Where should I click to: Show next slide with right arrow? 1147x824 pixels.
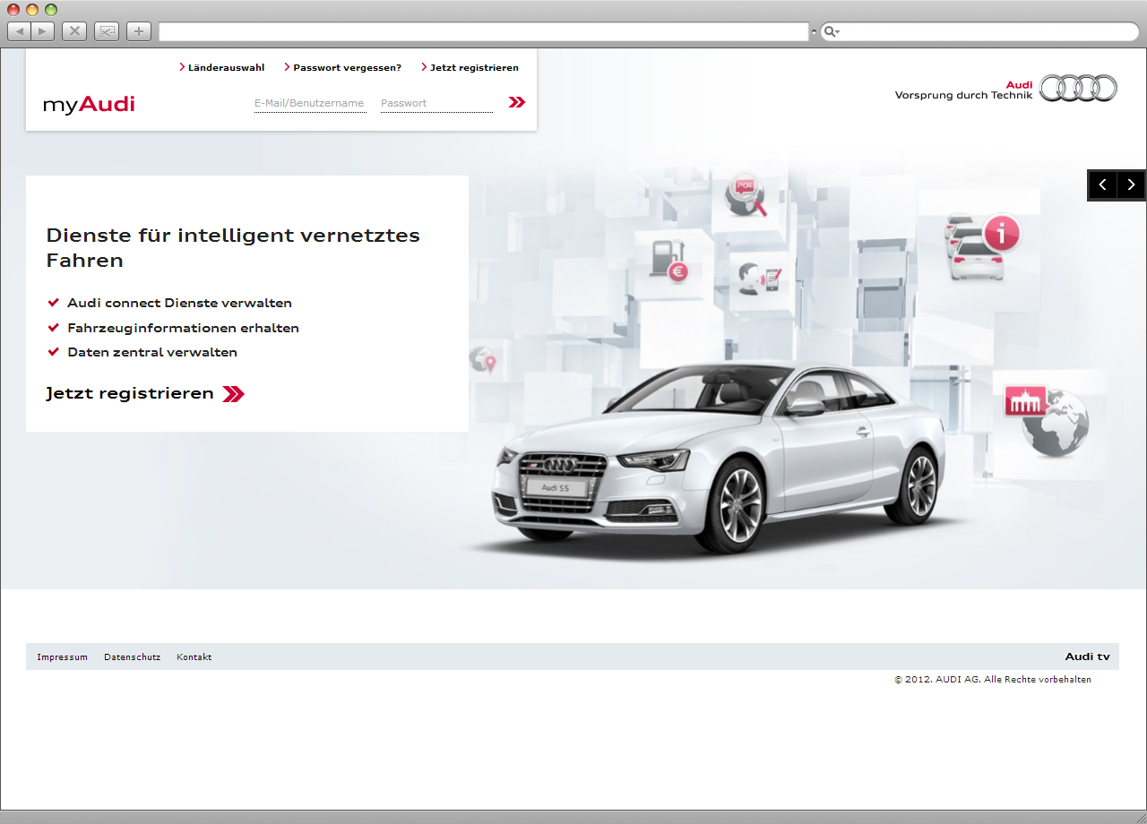click(1132, 185)
